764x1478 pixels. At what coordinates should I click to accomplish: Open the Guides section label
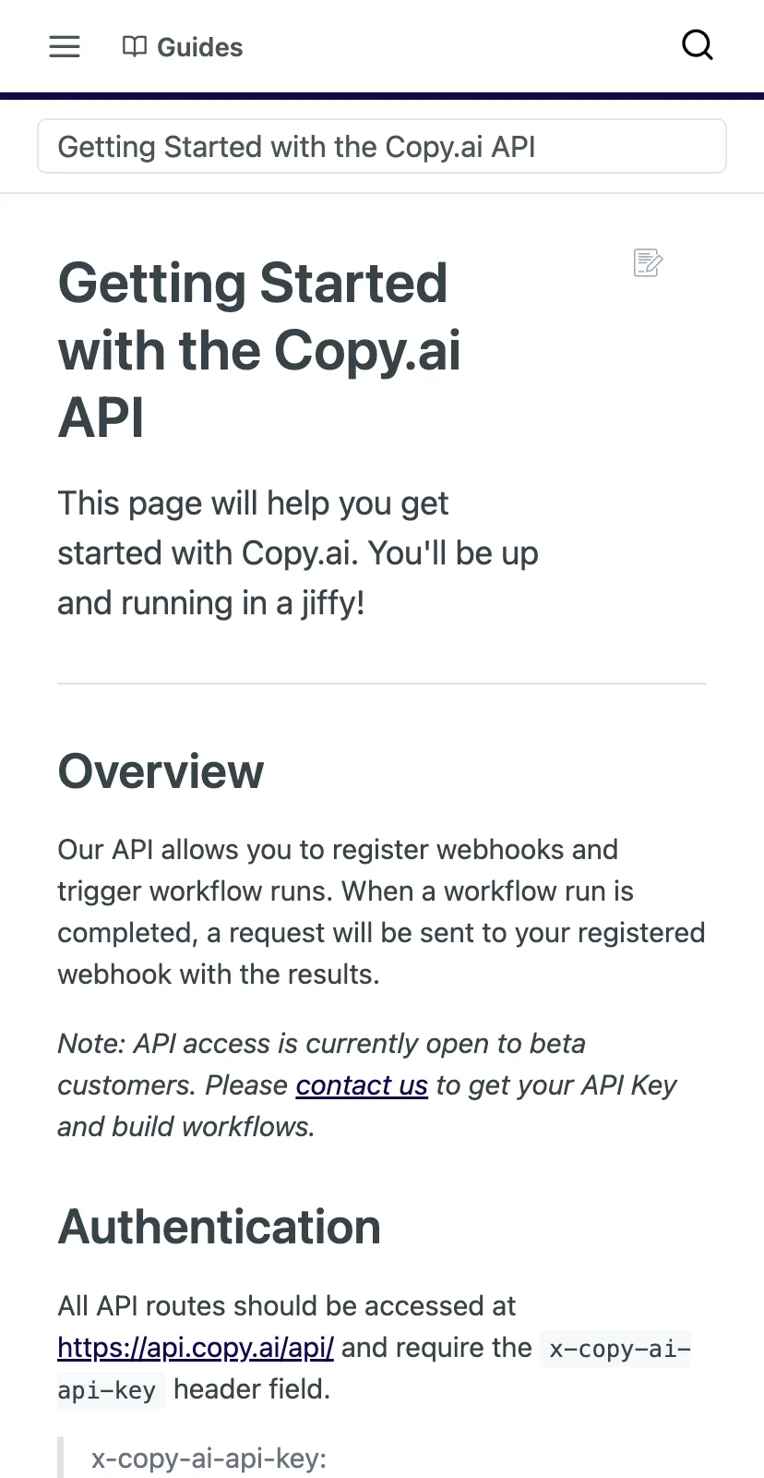[x=199, y=47]
